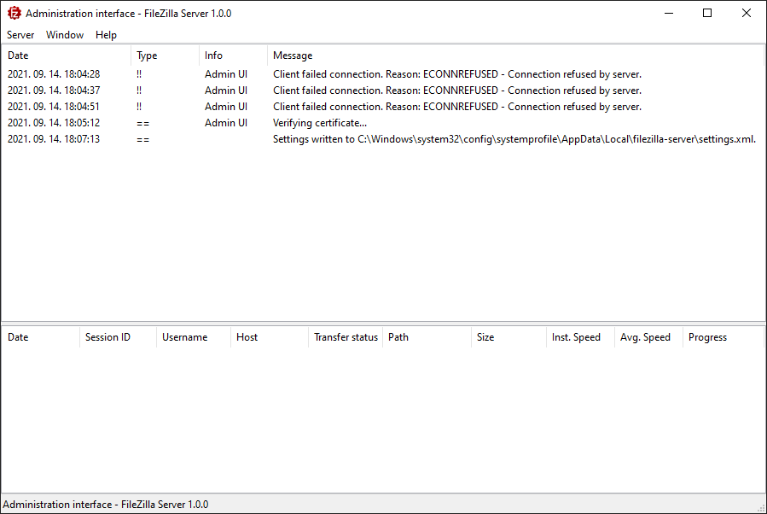Click the status bar text
767x514 pixels.
[106, 505]
